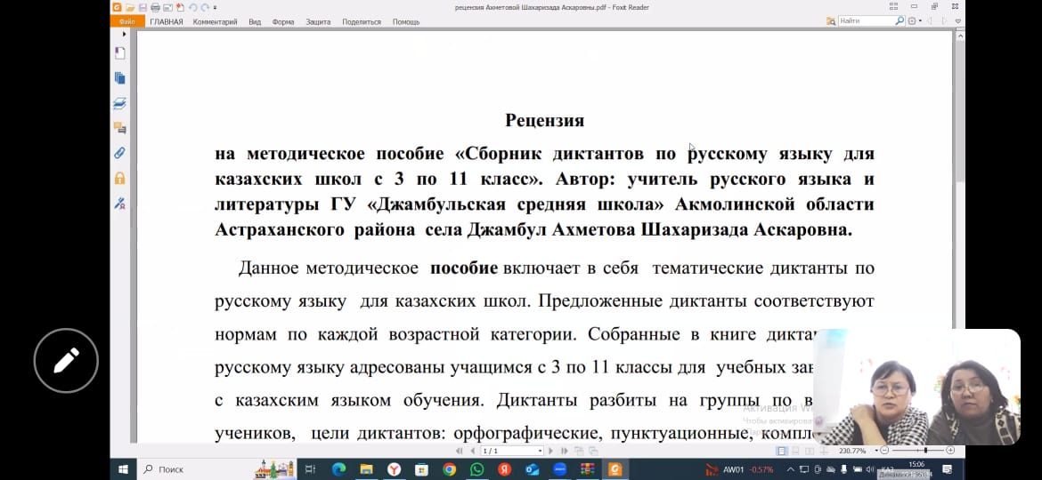Screen dimensions: 1042x480
Task: Open the notification center icon on the taskbar
Action: (948, 469)
